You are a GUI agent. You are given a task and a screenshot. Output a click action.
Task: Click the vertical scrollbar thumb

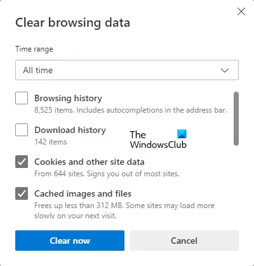click(236, 119)
